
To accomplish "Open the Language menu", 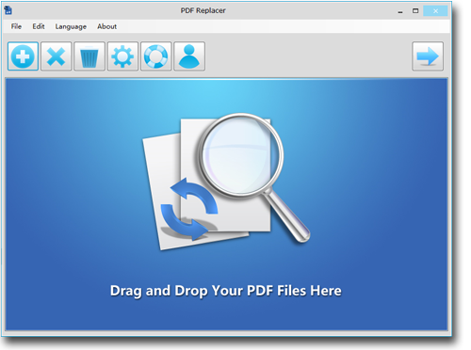I will [x=71, y=26].
